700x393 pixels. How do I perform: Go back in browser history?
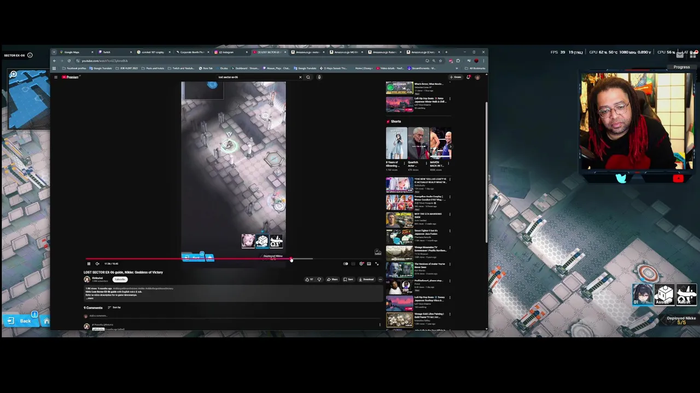click(55, 61)
